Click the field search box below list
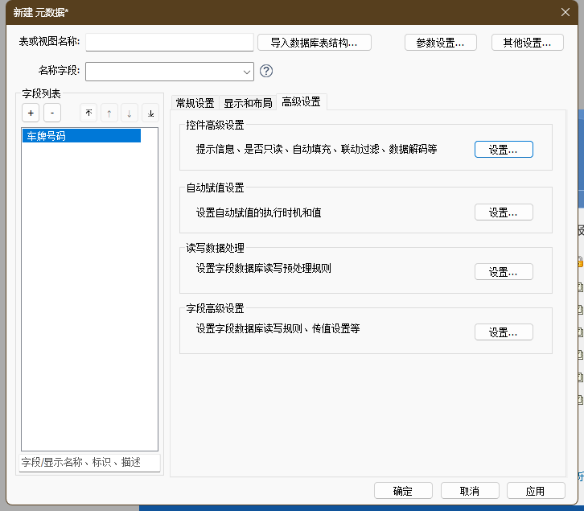Viewport: 584px width, 511px height. pyautogui.click(x=89, y=462)
